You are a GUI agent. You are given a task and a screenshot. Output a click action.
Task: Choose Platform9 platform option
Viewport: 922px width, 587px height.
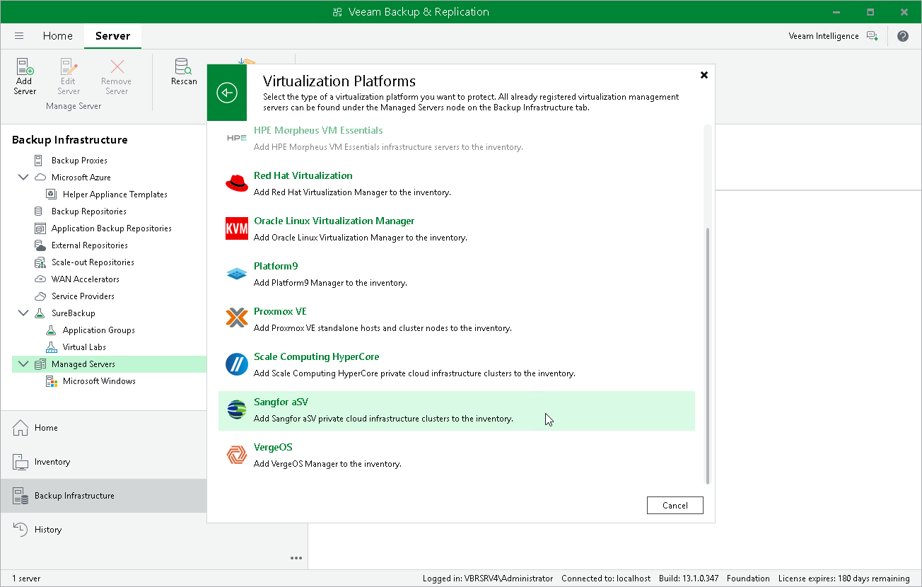point(457,274)
